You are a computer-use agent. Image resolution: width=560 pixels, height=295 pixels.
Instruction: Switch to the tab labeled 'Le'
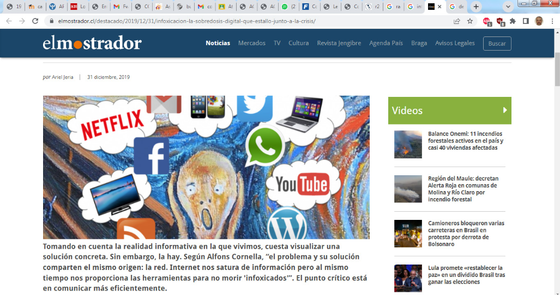pos(330,7)
